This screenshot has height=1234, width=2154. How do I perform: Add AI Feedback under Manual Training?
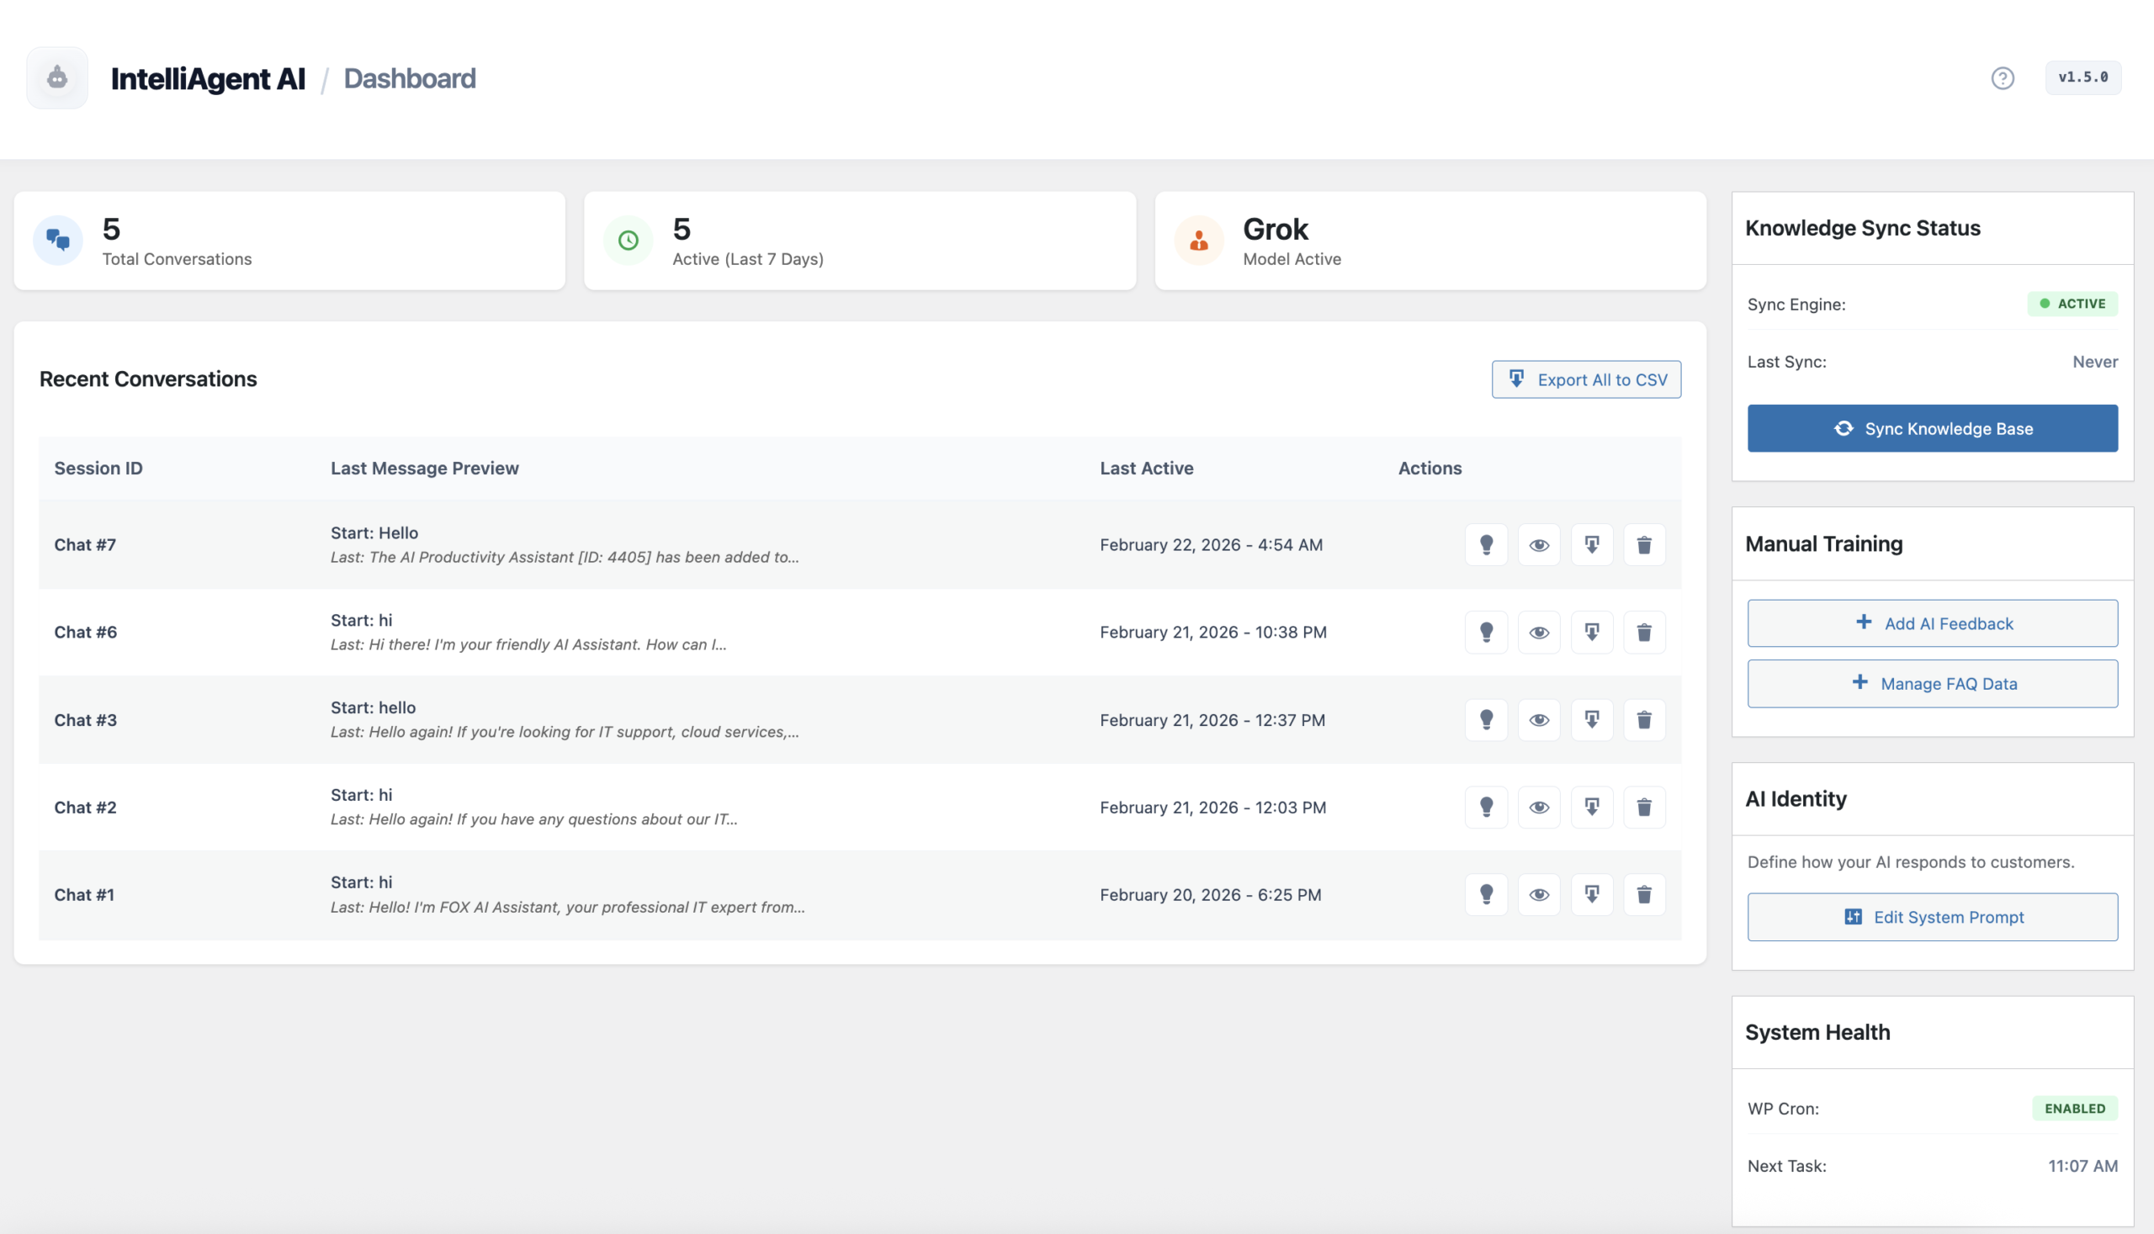point(1932,623)
